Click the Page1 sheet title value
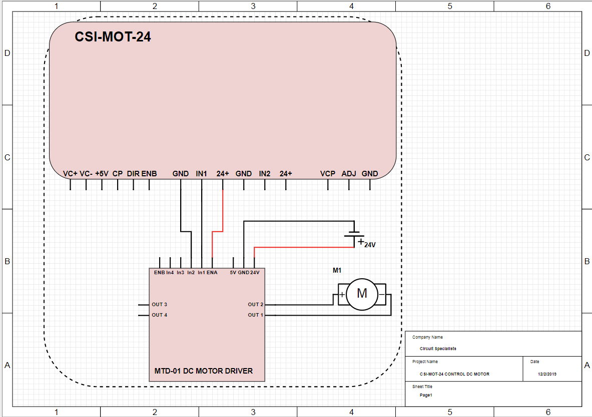592x417 pixels. (426, 395)
